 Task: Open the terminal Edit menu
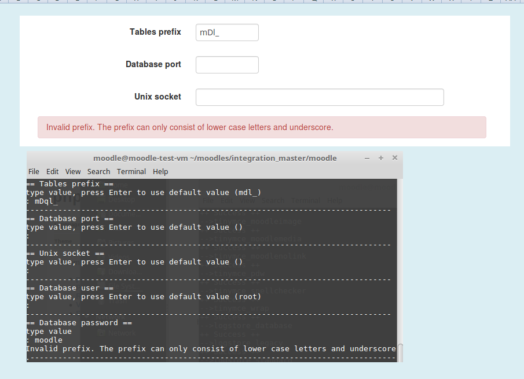53,172
